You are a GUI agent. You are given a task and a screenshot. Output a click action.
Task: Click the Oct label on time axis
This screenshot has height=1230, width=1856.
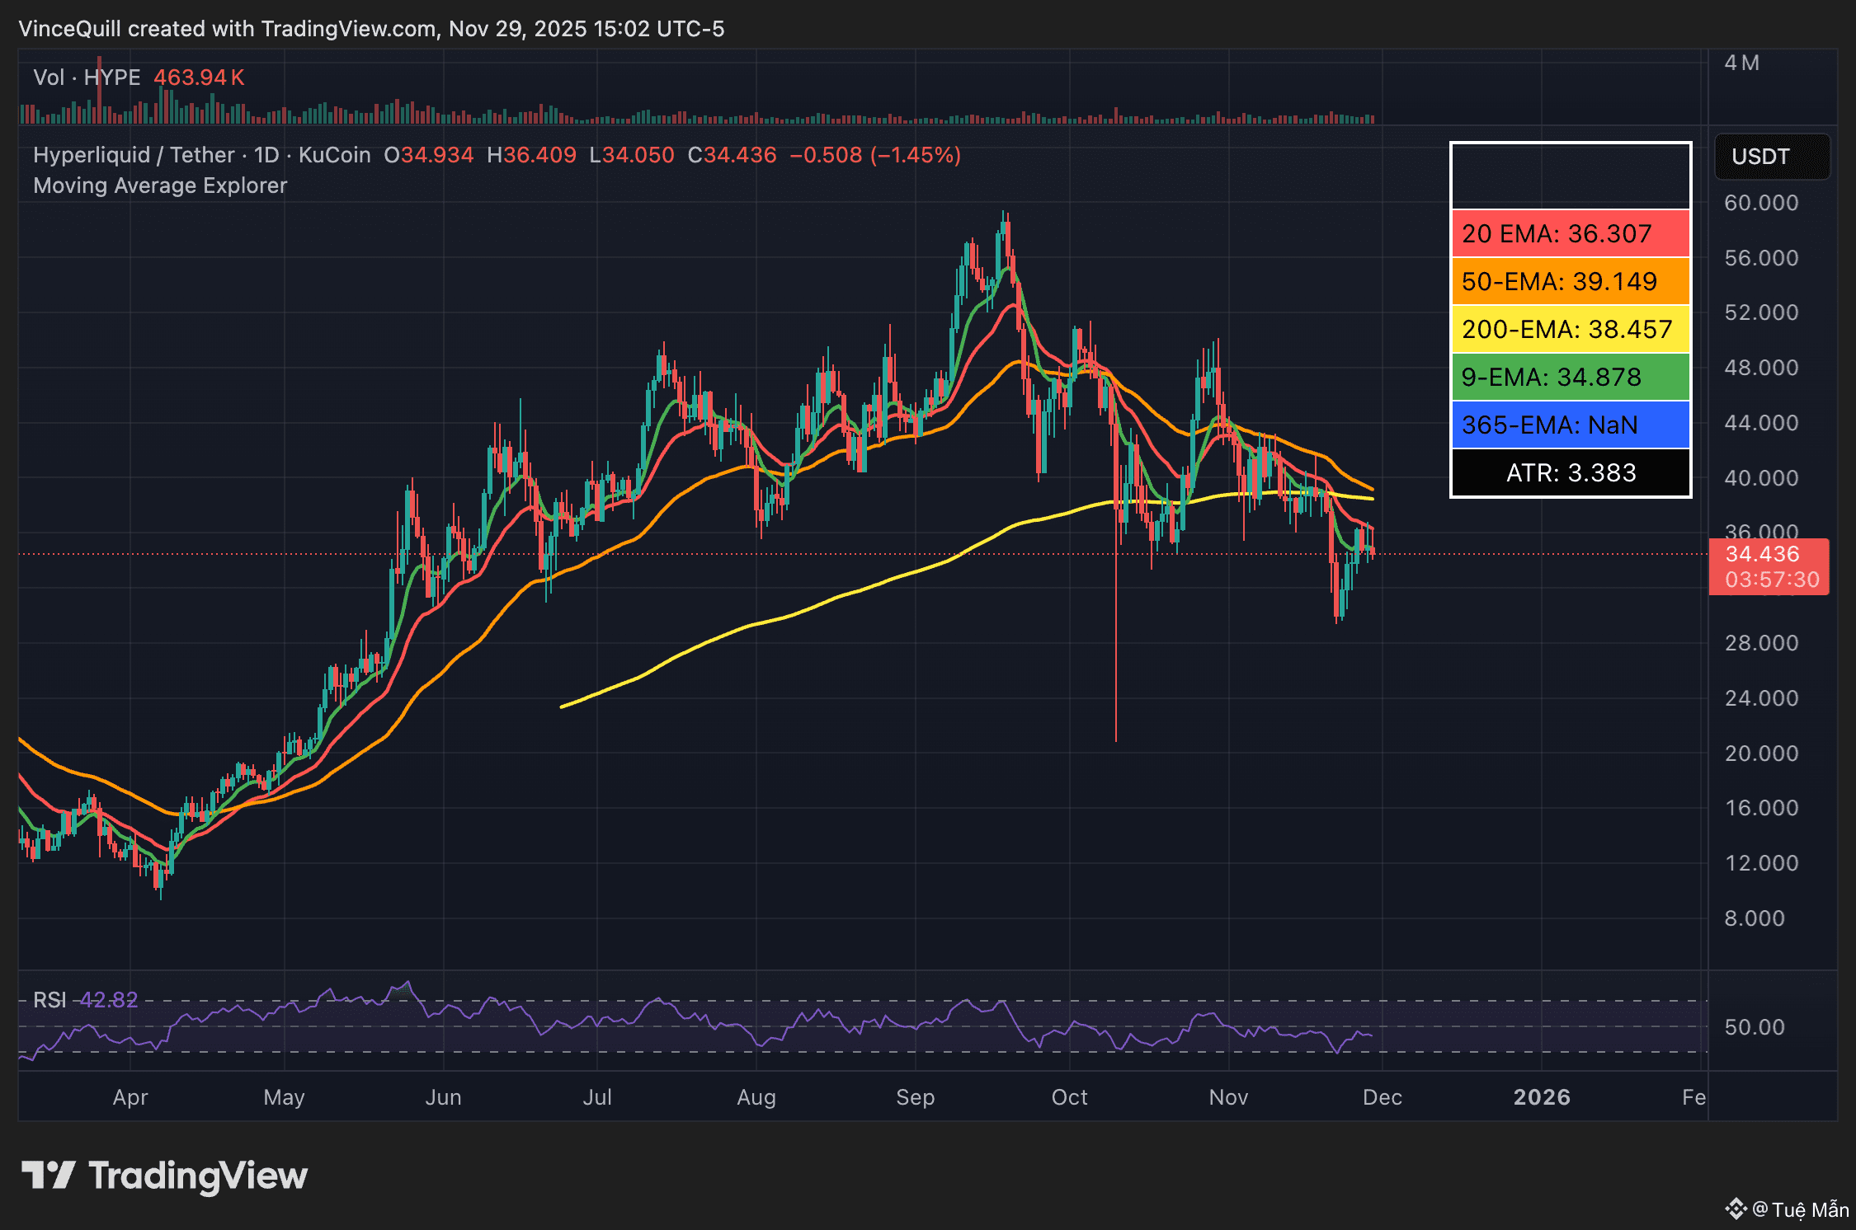tap(1069, 1097)
